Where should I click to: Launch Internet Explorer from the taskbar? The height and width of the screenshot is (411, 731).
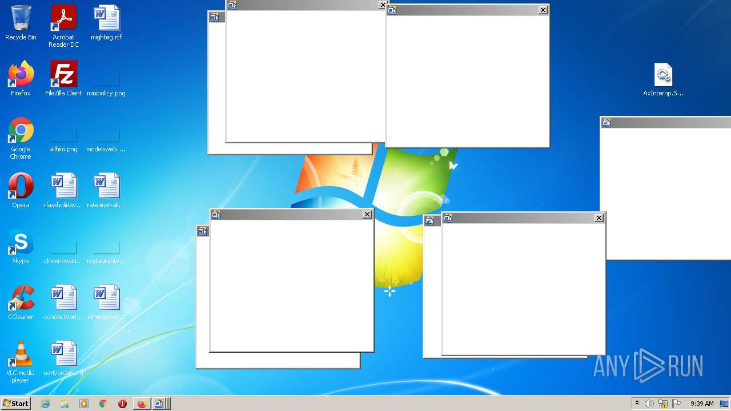point(45,404)
